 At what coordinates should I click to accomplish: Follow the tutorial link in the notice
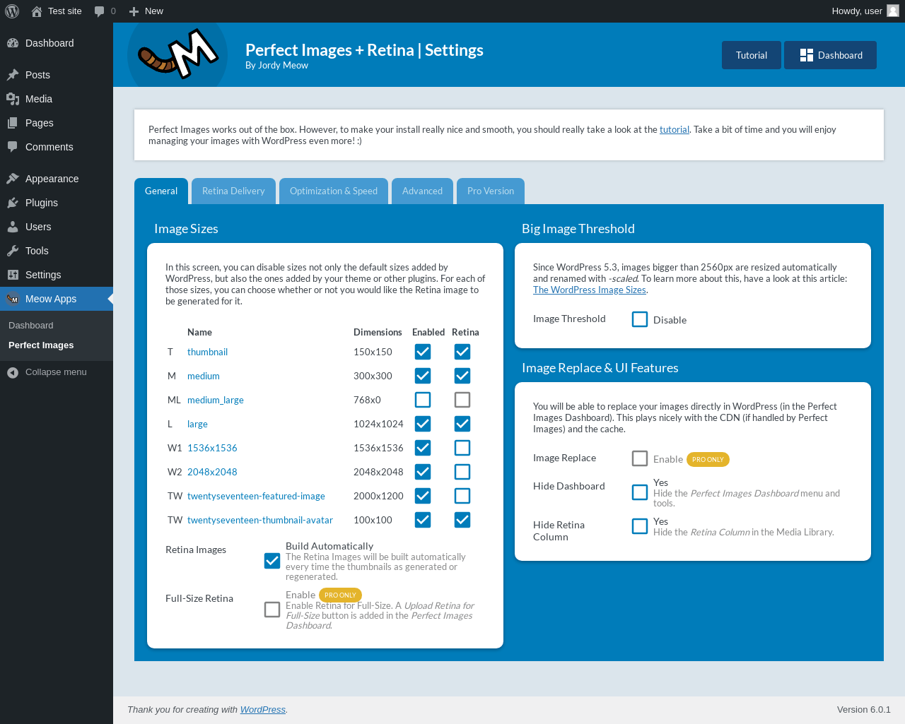[x=675, y=129]
